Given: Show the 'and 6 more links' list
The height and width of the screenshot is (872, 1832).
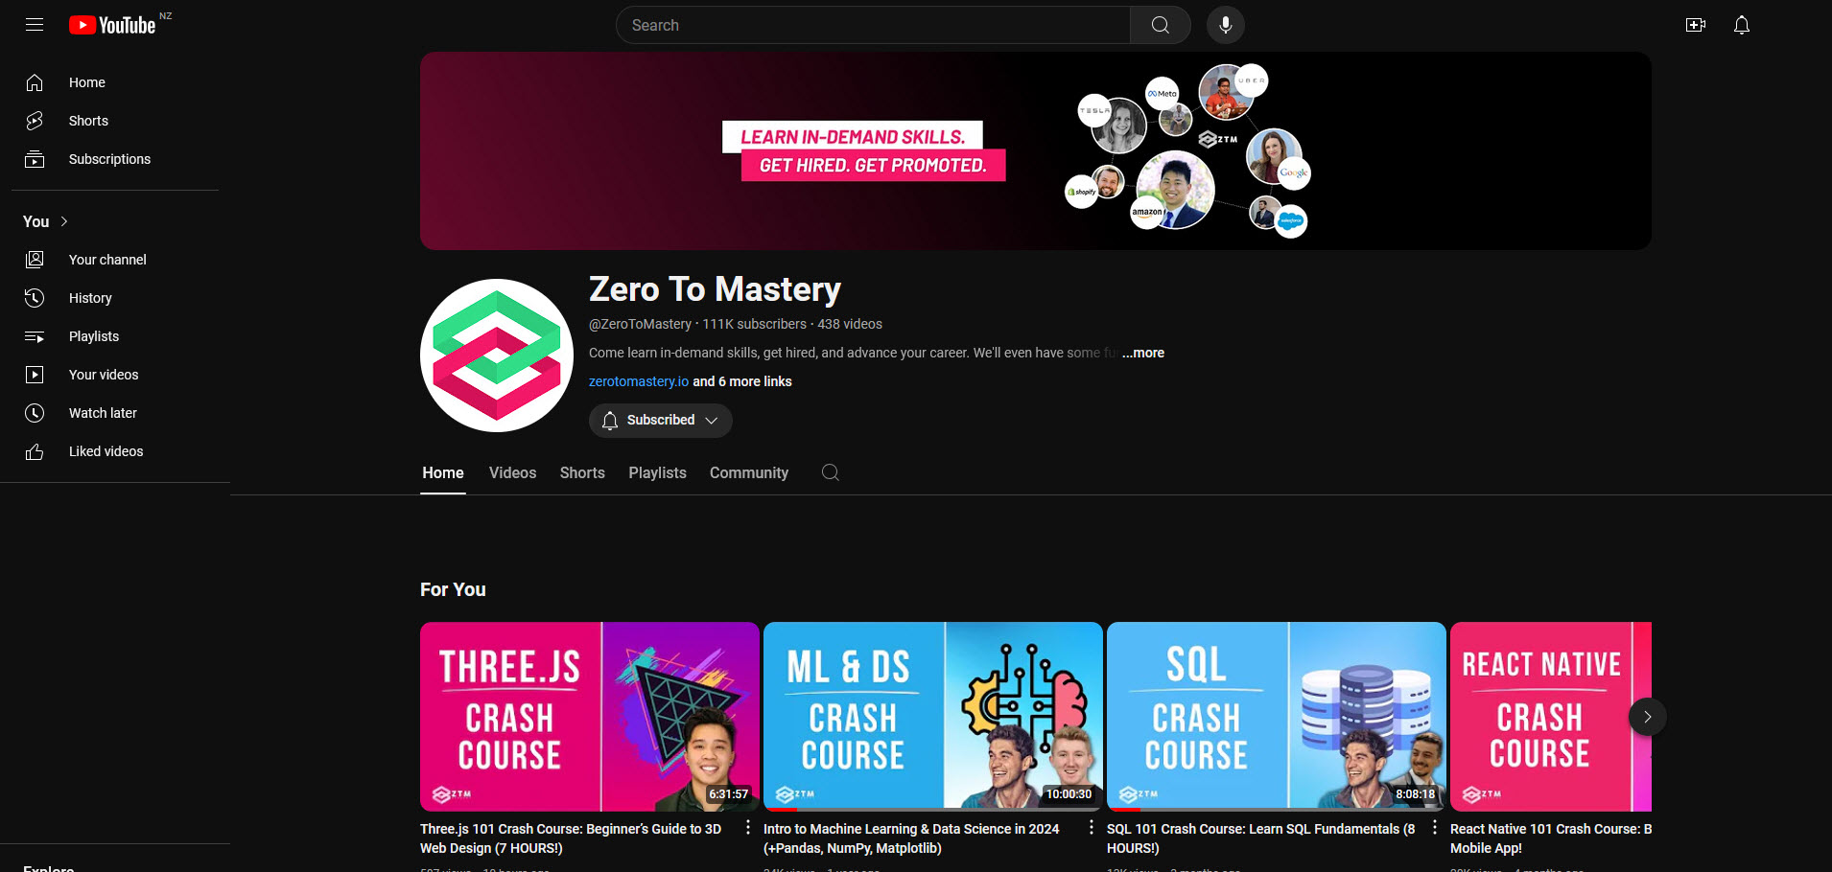Looking at the screenshot, I should coord(742,381).
